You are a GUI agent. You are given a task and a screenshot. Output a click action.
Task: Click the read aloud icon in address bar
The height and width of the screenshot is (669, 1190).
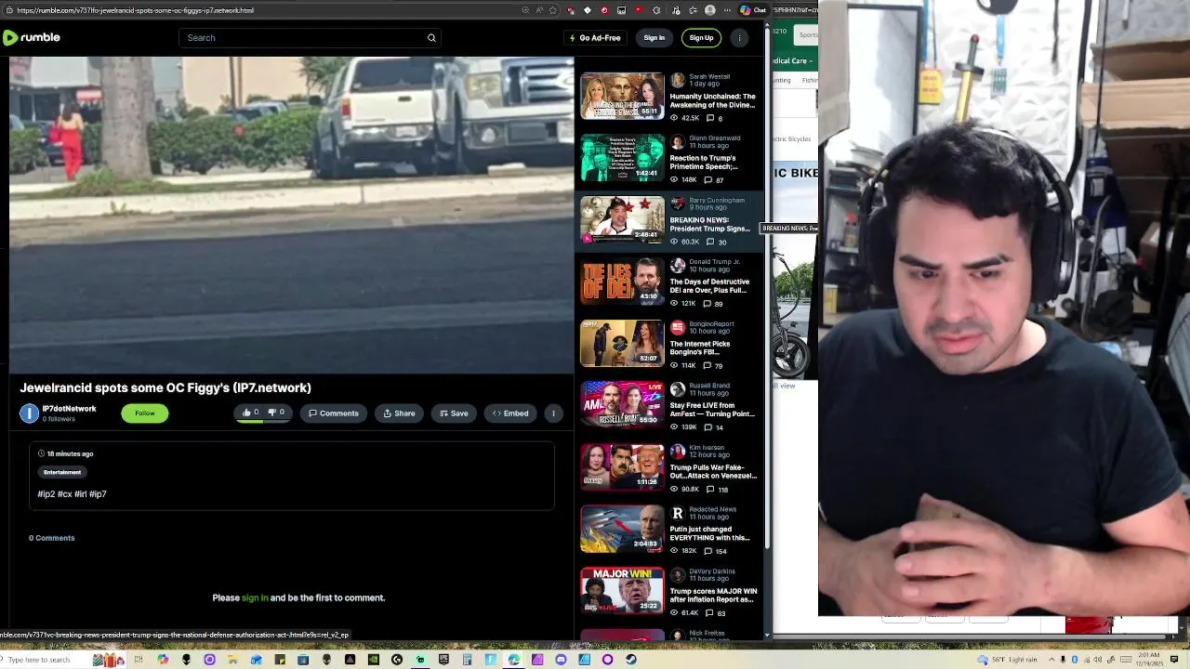539,10
